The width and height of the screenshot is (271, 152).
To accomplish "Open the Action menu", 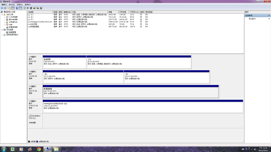I will (x=12, y=5).
